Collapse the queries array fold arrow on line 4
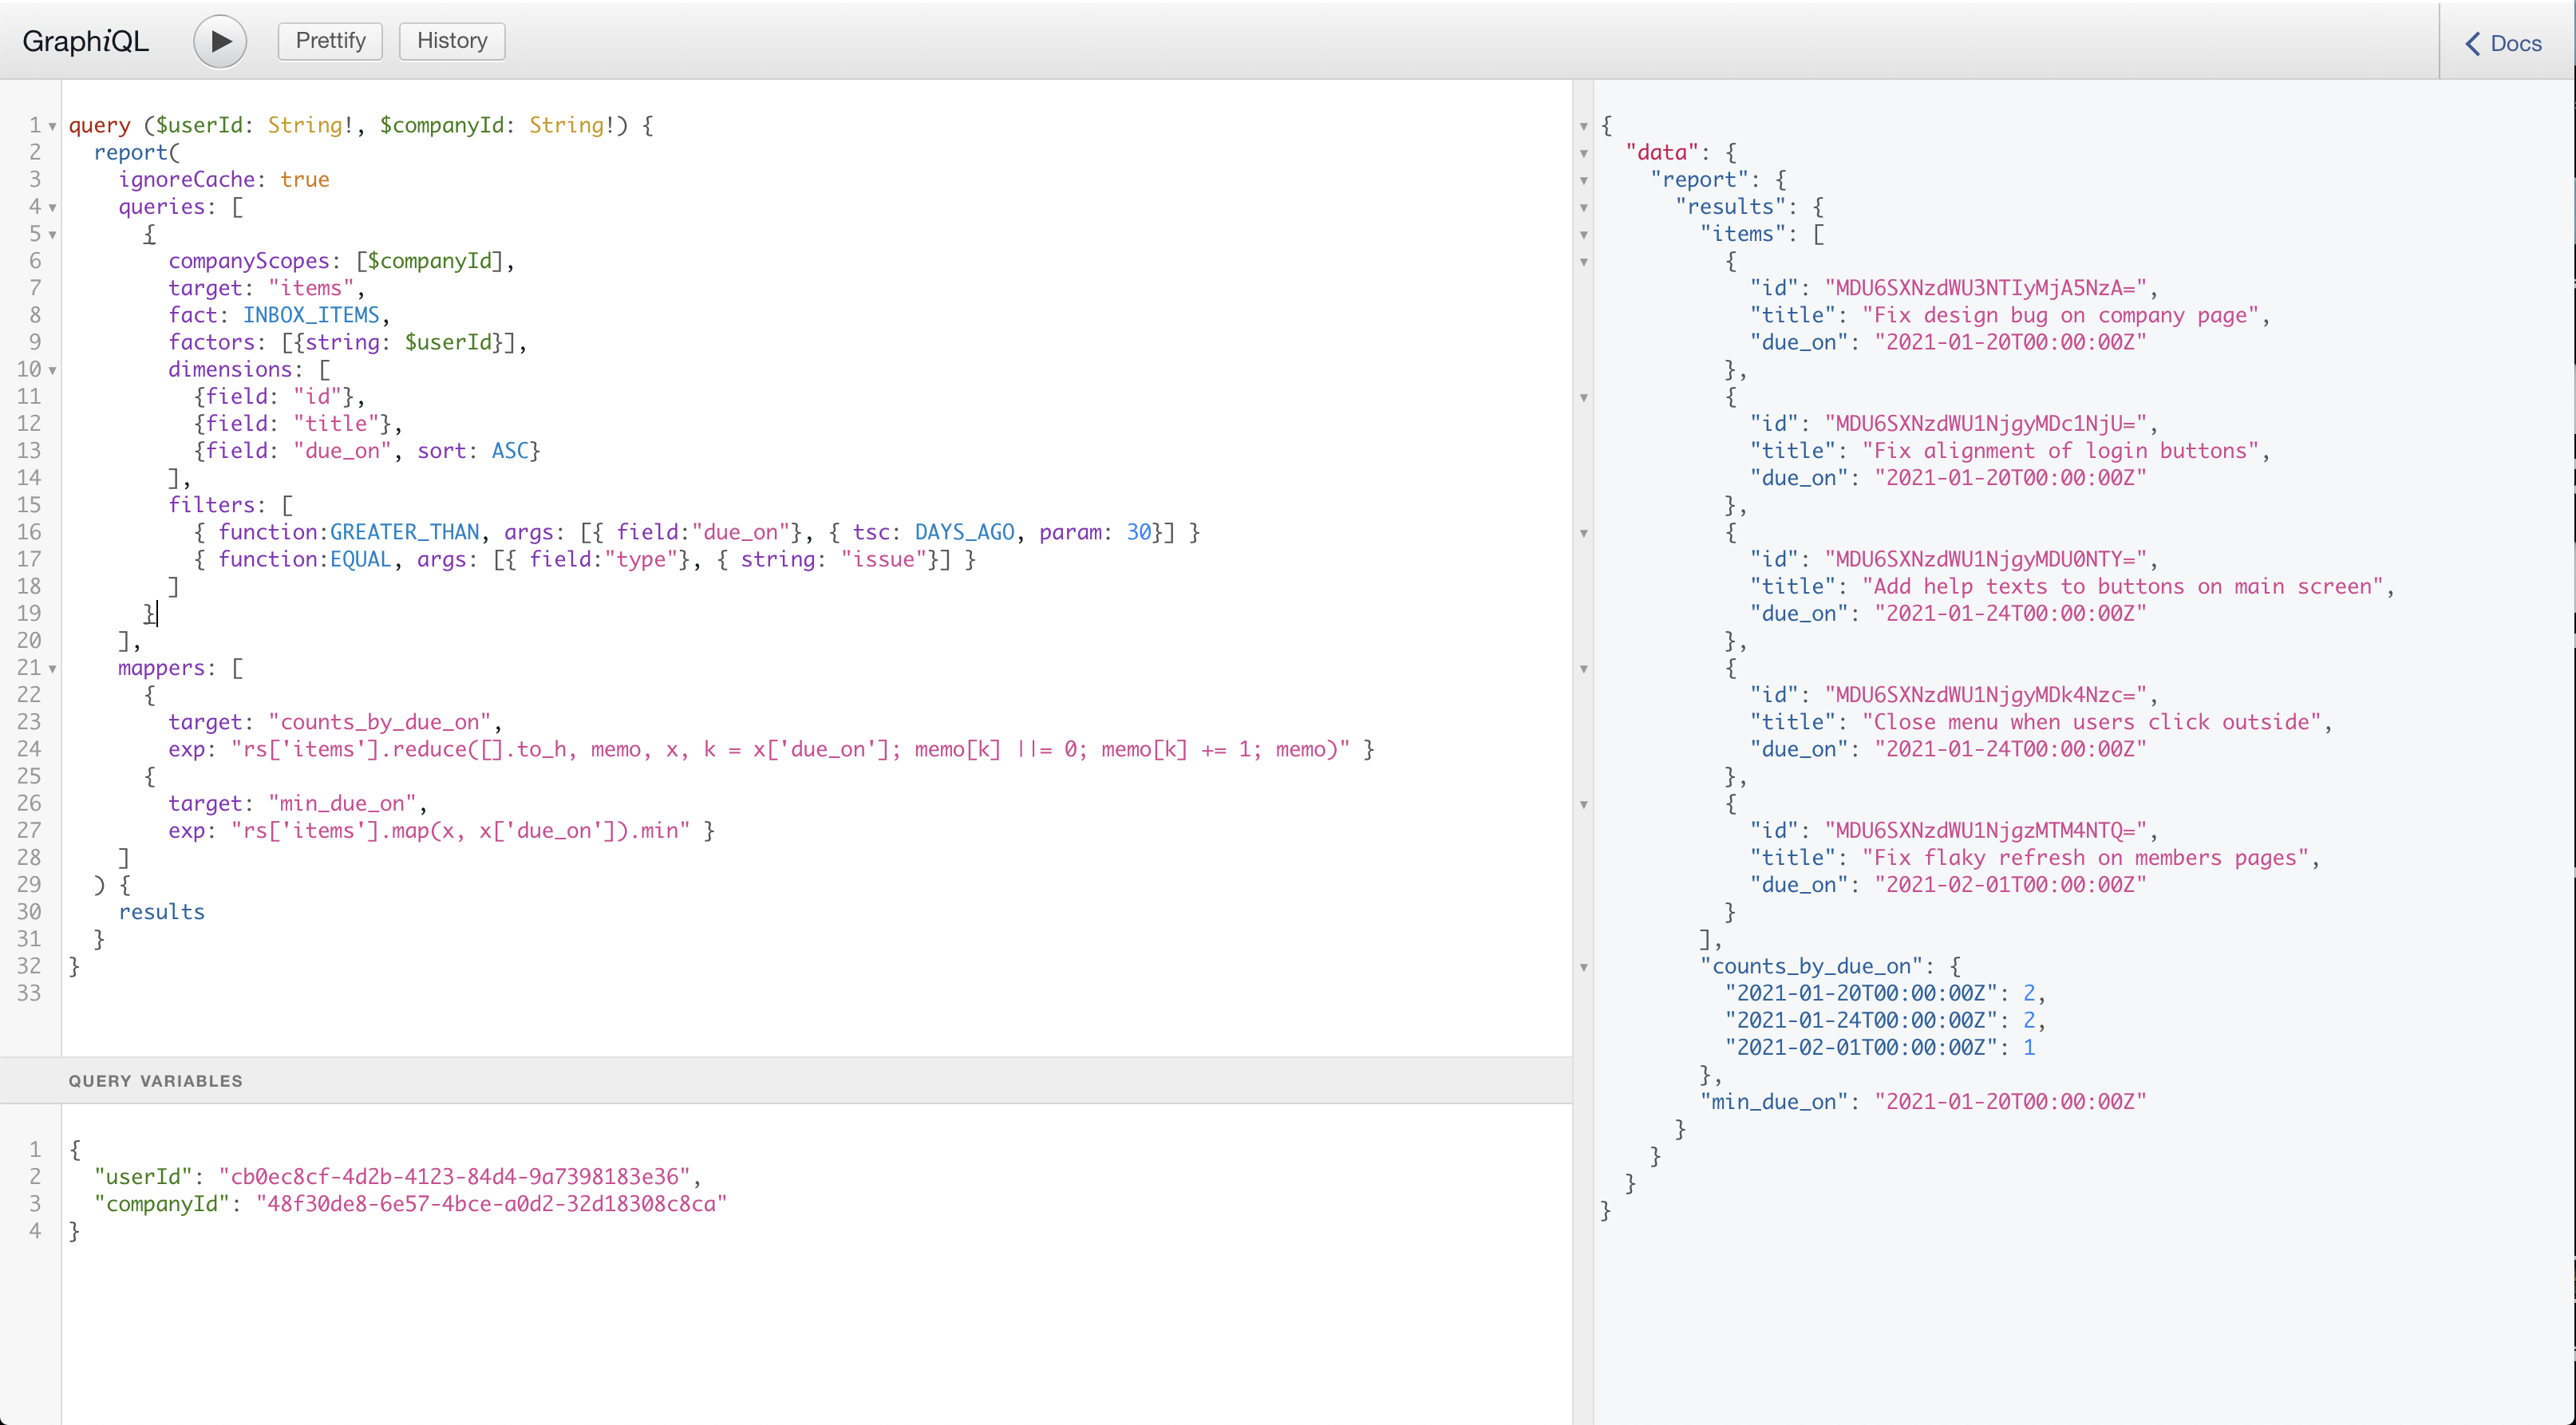 (51, 207)
